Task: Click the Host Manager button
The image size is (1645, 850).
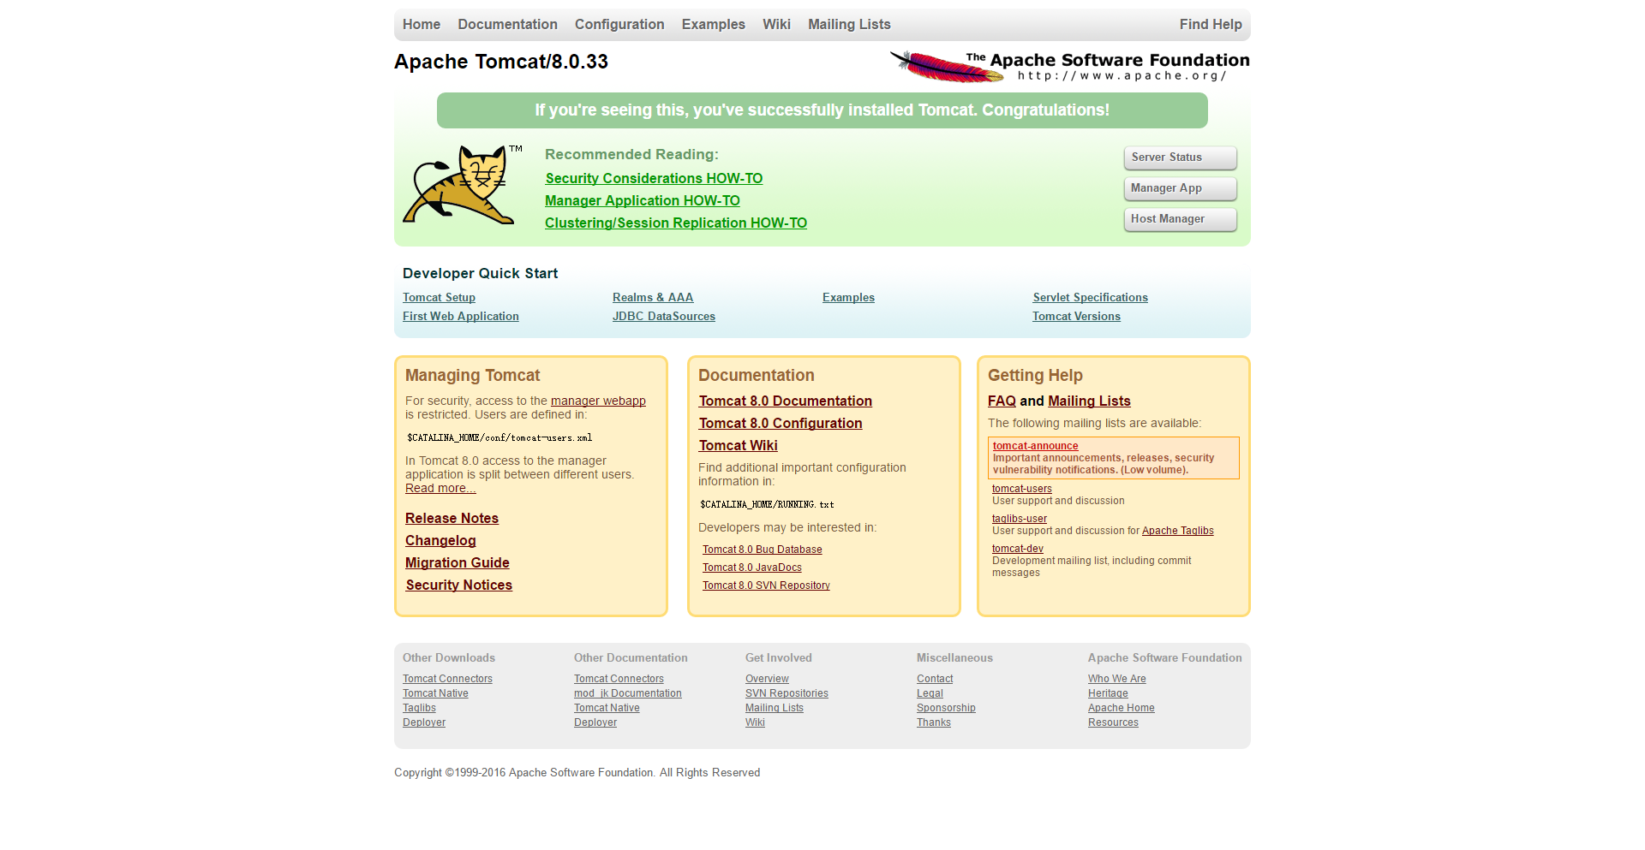Action: pyautogui.click(x=1180, y=219)
